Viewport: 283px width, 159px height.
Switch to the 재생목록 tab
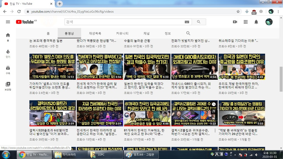(95, 33)
